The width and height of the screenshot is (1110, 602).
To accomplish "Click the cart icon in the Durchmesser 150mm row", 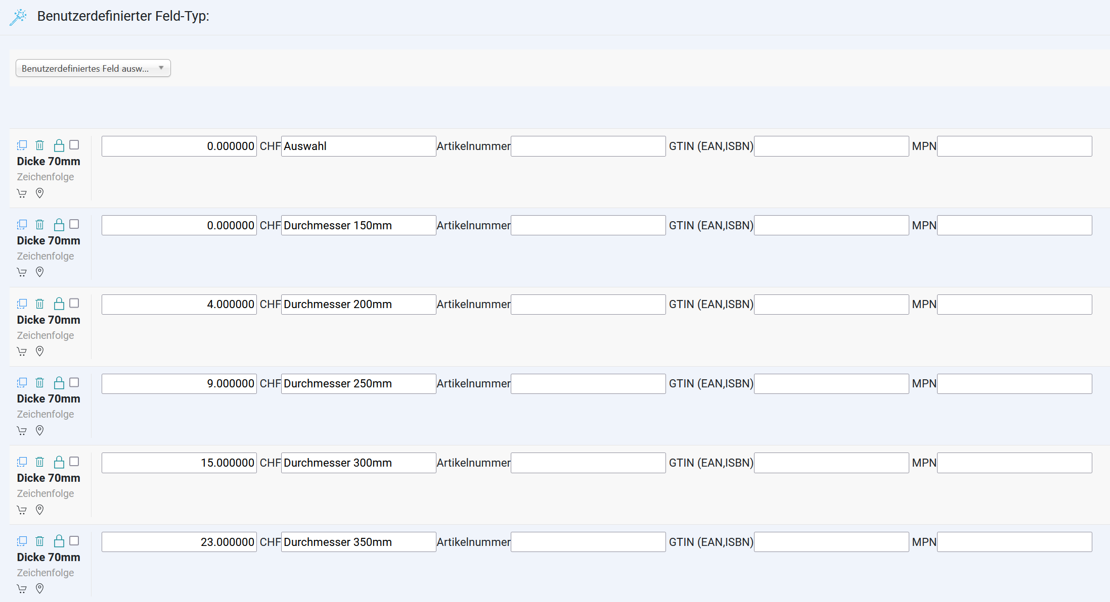I will [22, 272].
